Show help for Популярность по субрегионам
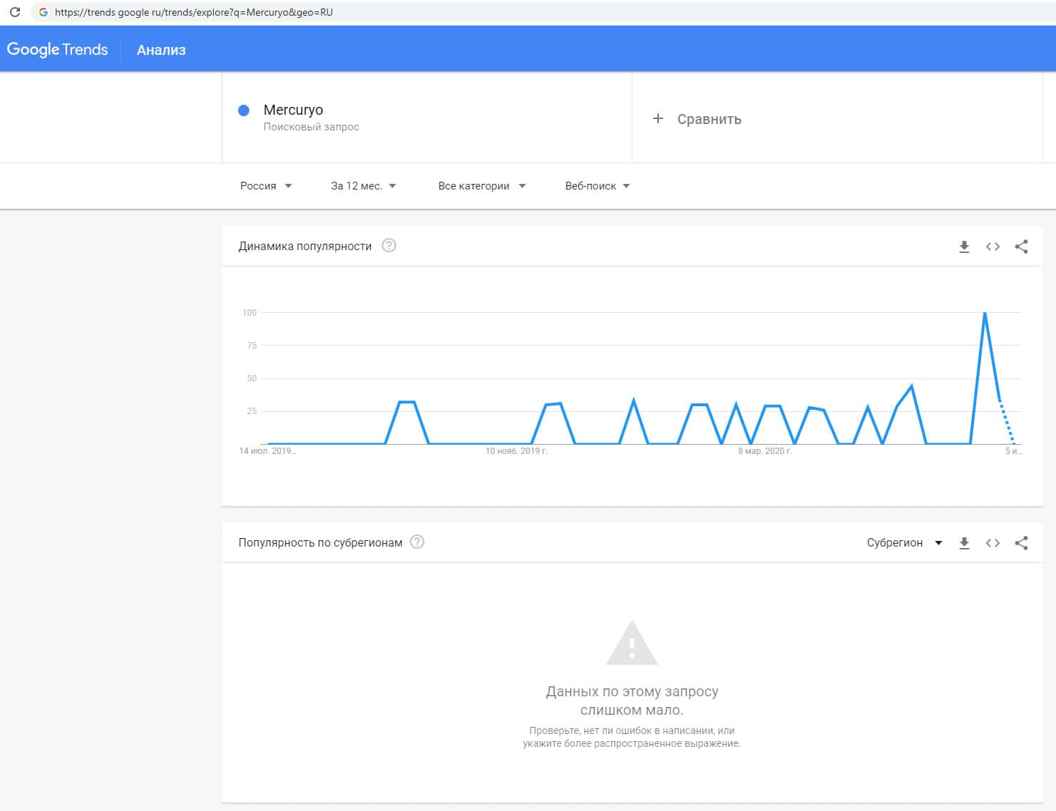Viewport: 1056px width, 811px height. [x=417, y=542]
